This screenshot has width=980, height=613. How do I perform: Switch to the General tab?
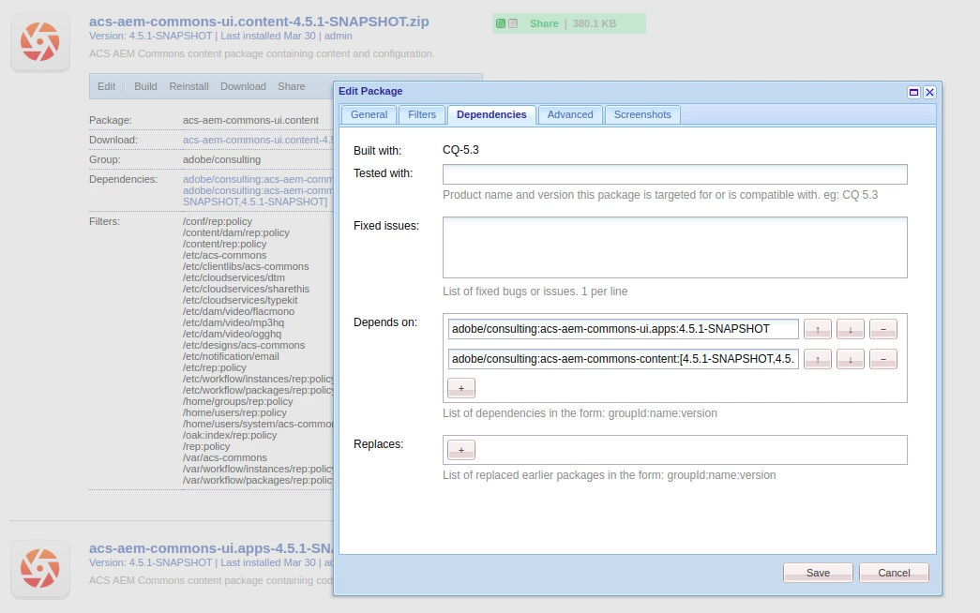coord(369,114)
